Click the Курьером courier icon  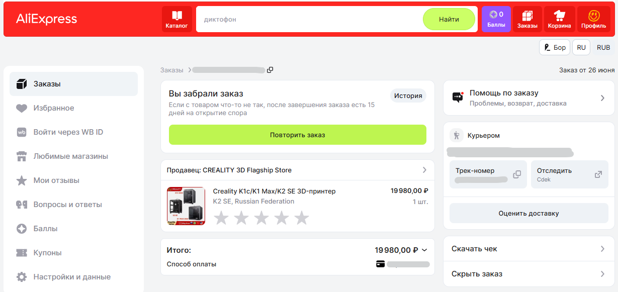(x=457, y=135)
